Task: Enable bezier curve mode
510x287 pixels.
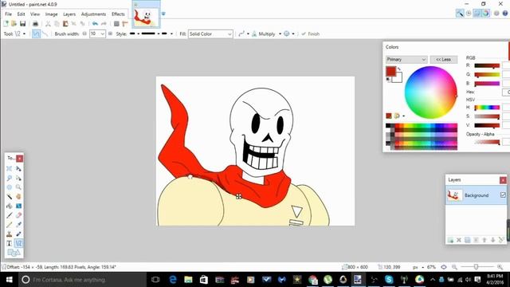Action: tap(45, 33)
